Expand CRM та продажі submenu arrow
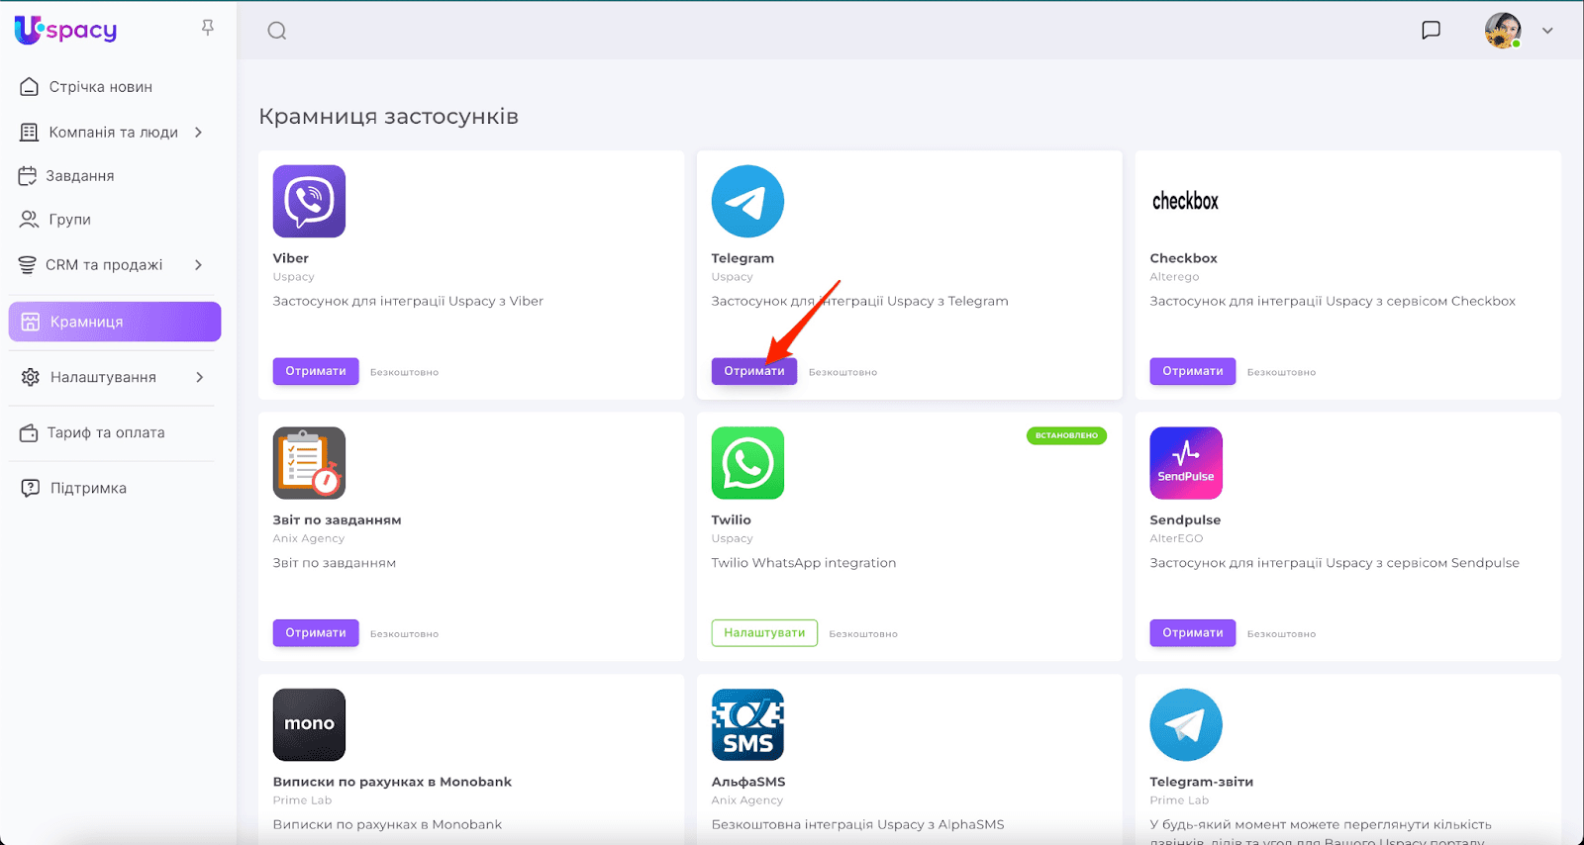The width and height of the screenshot is (1584, 845). pos(199,265)
